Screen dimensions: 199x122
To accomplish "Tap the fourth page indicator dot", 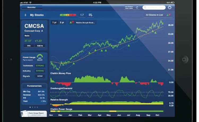I will click(x=37, y=107).
